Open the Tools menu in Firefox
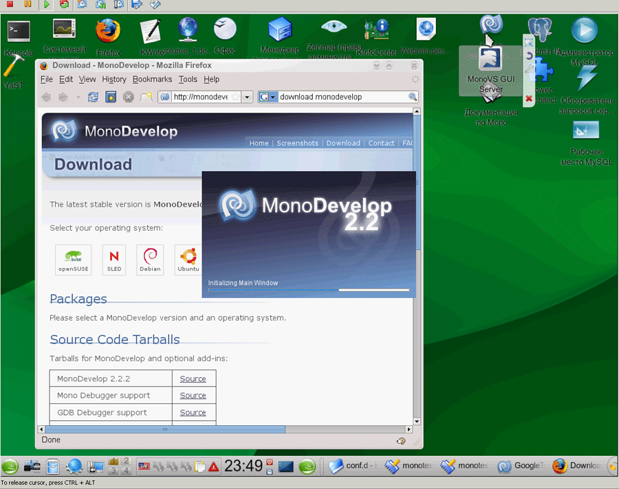The width and height of the screenshot is (619, 489). click(x=188, y=79)
